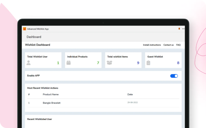Click the Wishlist Dashboard heading
The height and width of the screenshot is (128, 206).
tap(38, 45)
